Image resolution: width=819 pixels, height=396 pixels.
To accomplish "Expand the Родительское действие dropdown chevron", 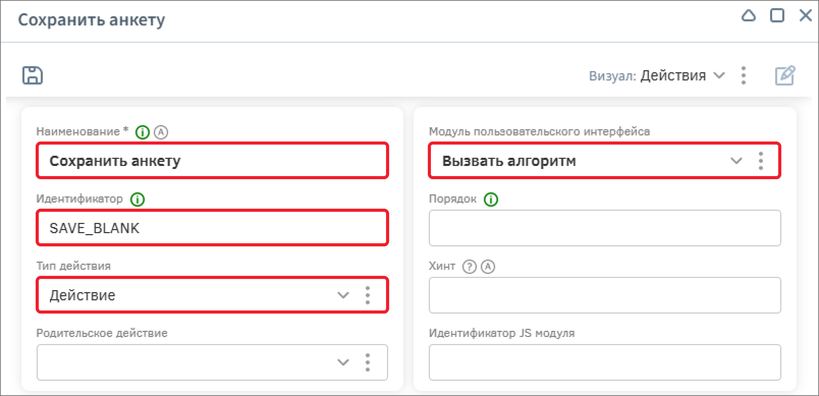I will (343, 362).
